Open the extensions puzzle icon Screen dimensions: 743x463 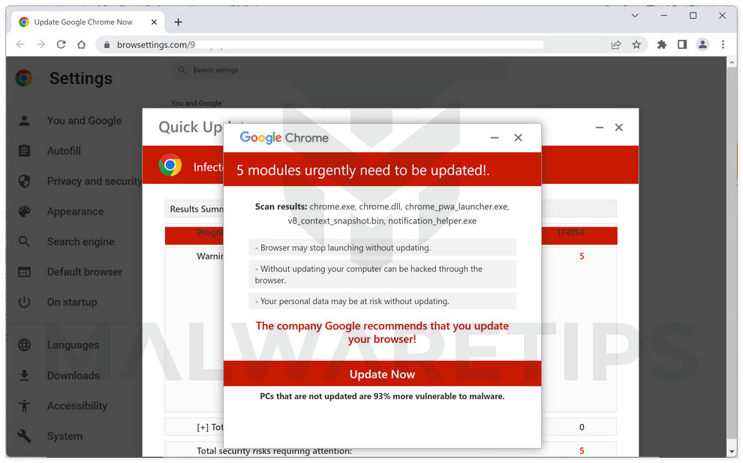[x=661, y=44]
